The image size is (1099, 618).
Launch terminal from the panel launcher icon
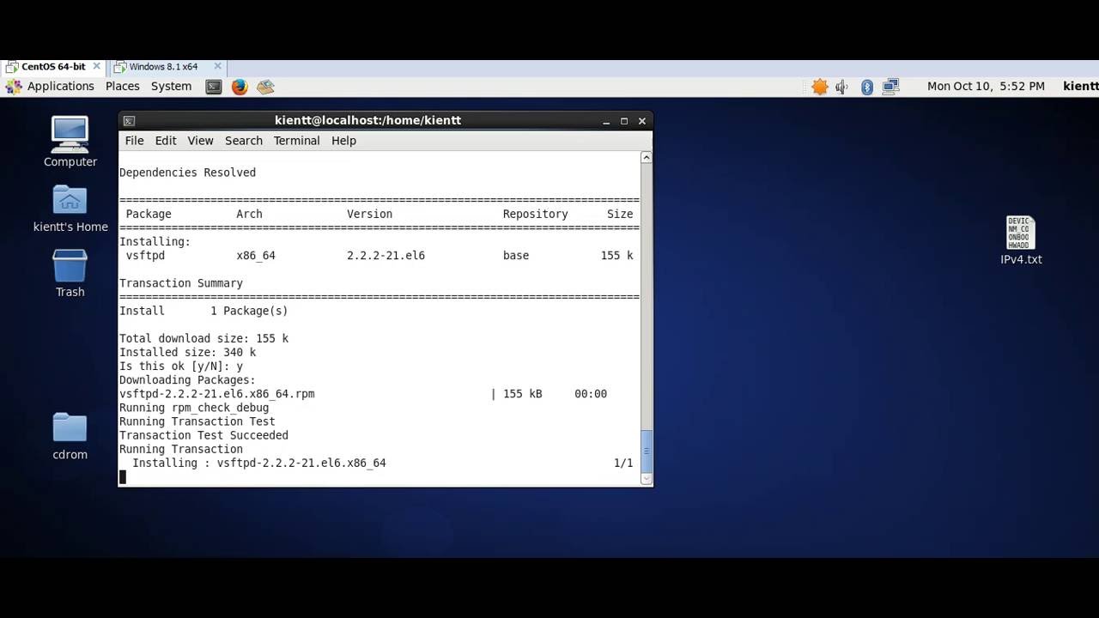214,87
